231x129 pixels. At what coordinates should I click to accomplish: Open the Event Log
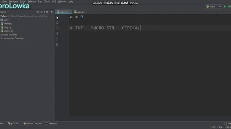pyautogui.click(x=227, y=124)
